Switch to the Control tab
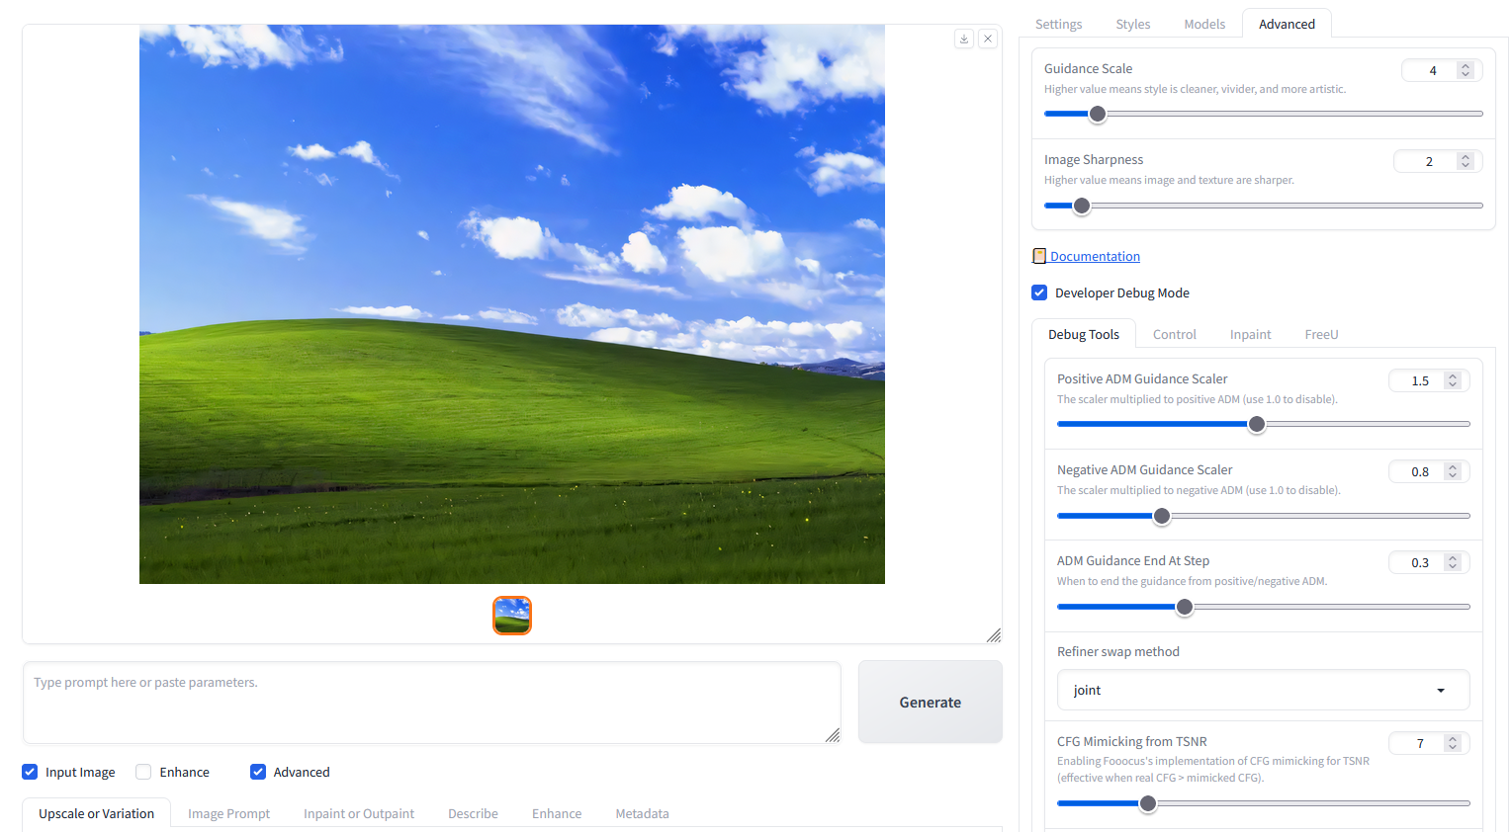The height and width of the screenshot is (832, 1511). [1175, 334]
